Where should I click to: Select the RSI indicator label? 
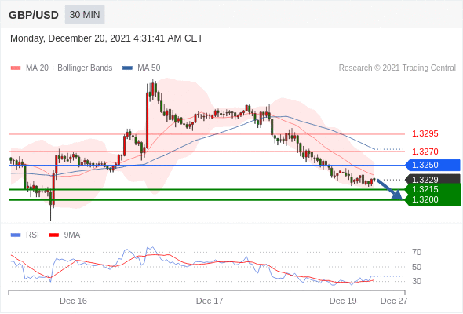point(32,235)
